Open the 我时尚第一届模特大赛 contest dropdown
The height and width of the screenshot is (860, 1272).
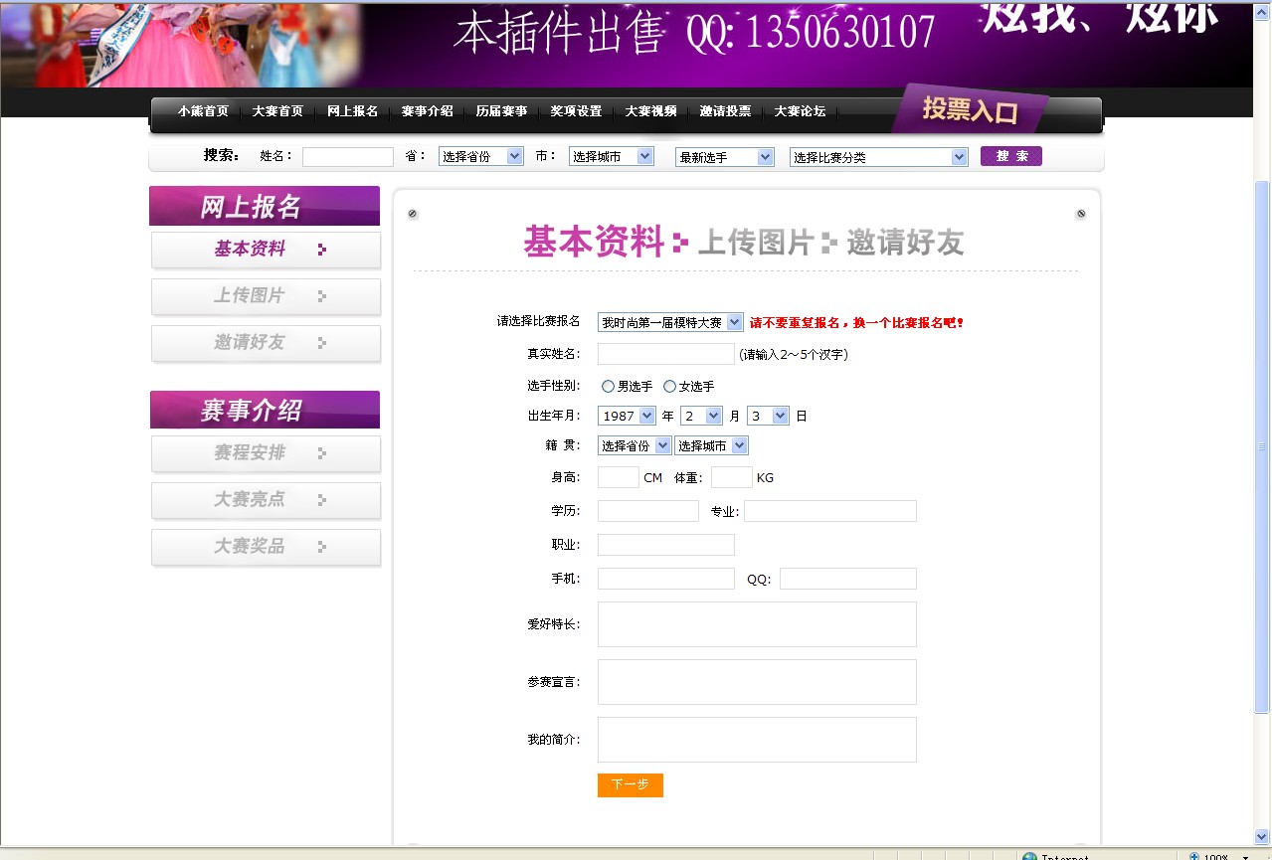670,322
